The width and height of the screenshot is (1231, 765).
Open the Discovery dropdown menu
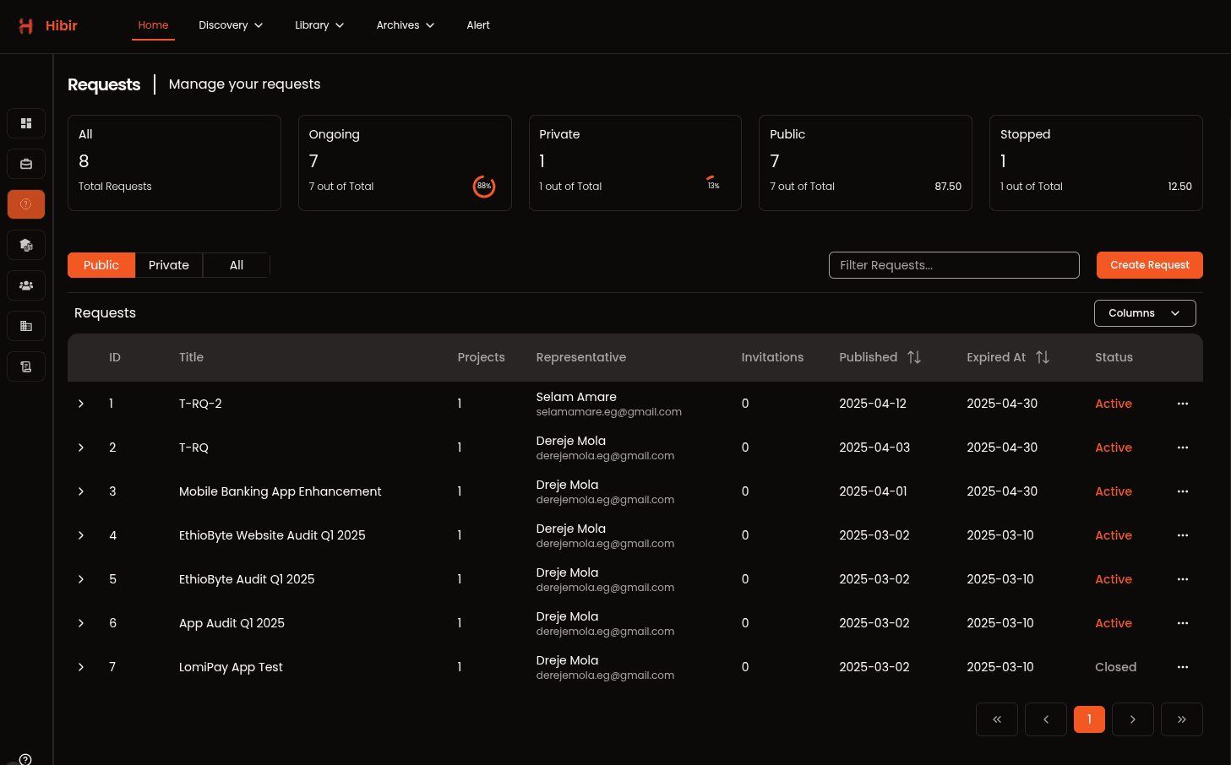[x=230, y=25]
